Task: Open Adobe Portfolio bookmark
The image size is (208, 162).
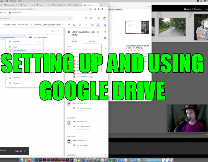Action: pyautogui.click(x=16, y=13)
